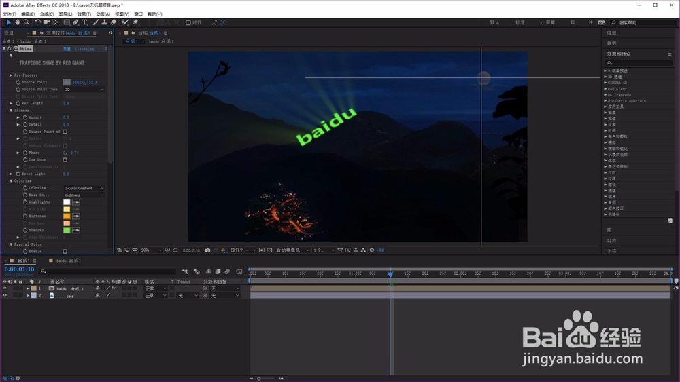Toggle the snapping (对齐) checkbox
This screenshot has width=680, height=382.
[x=188, y=23]
